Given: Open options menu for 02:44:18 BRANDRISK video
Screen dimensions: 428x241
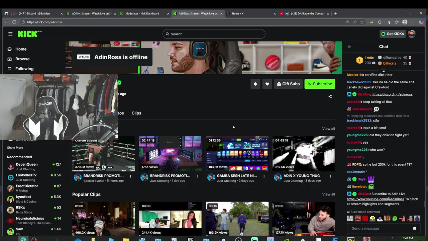Looking at the screenshot, I should [197, 176].
